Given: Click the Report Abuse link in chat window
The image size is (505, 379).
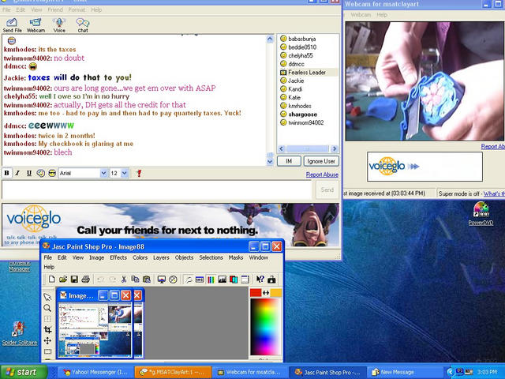Looking at the screenshot, I should (x=322, y=174).
